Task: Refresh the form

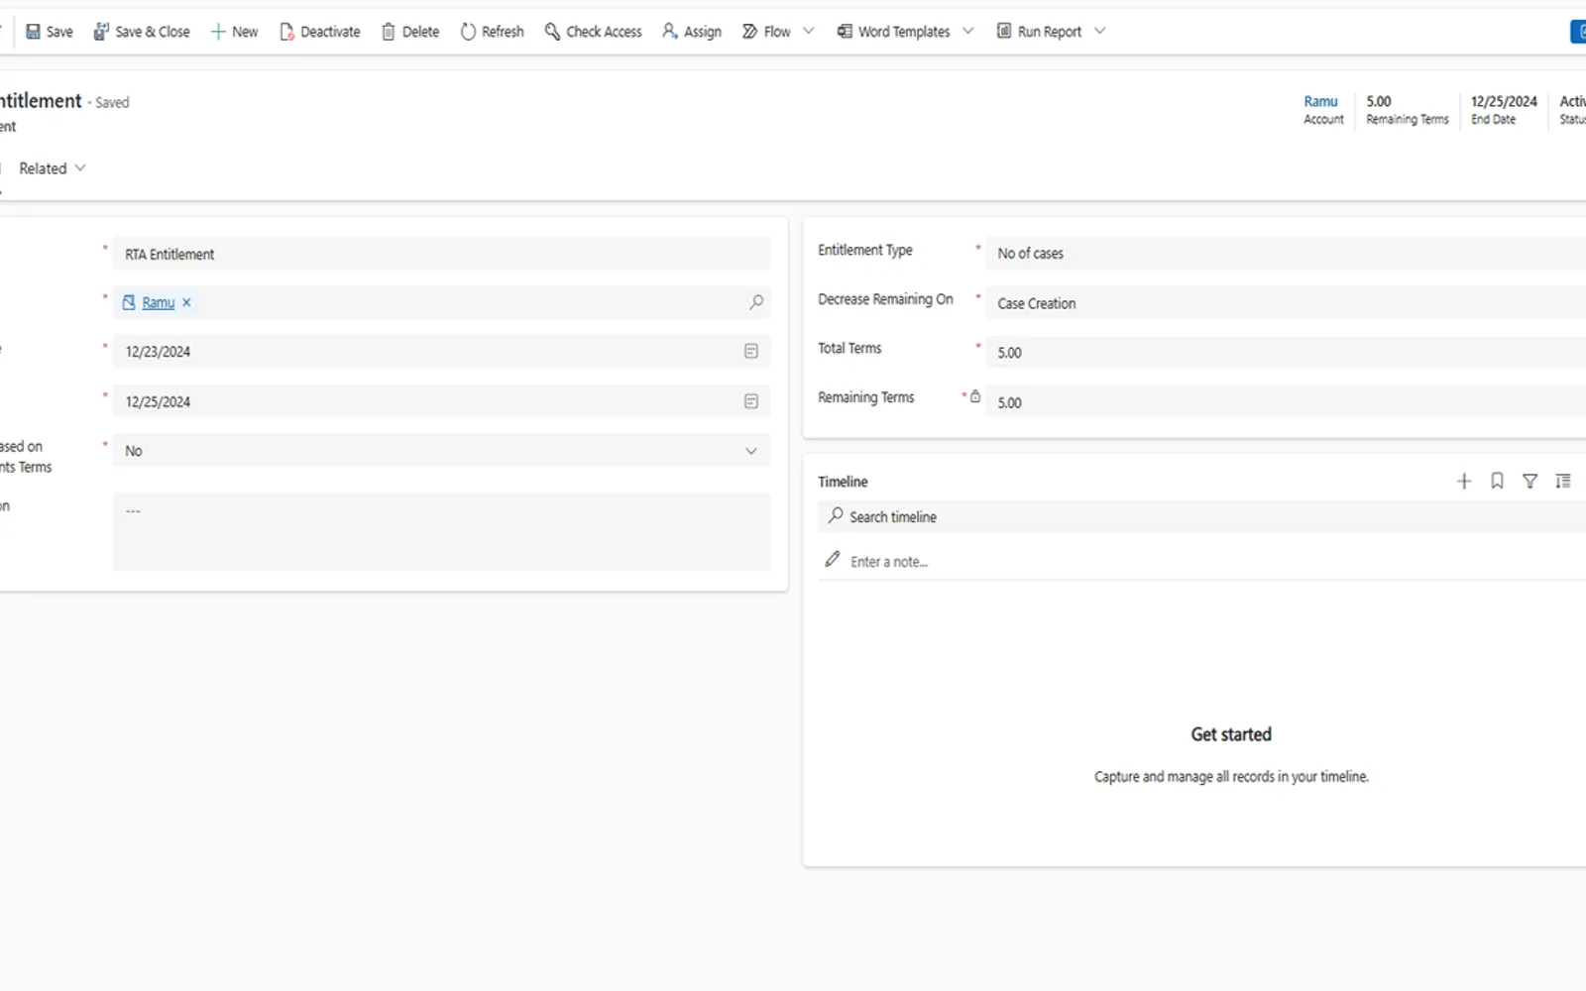Action: click(x=493, y=32)
